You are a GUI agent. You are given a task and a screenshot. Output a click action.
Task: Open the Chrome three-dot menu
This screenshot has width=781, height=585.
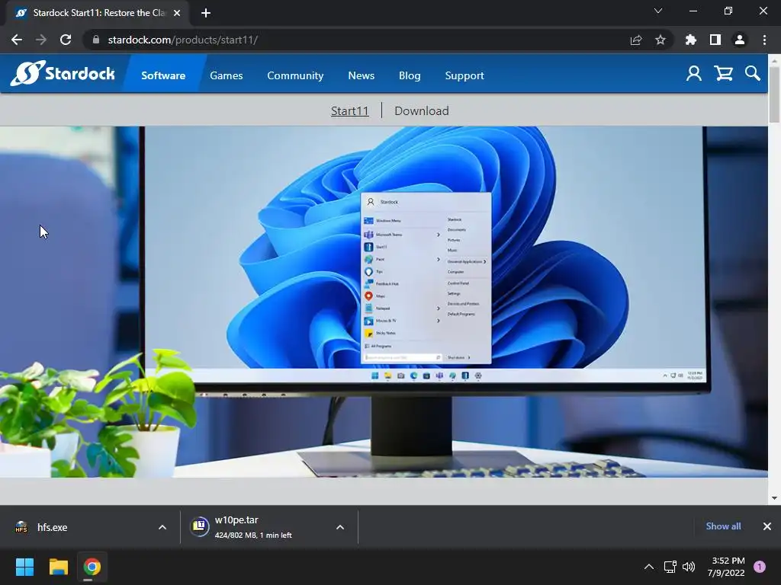[x=764, y=40]
